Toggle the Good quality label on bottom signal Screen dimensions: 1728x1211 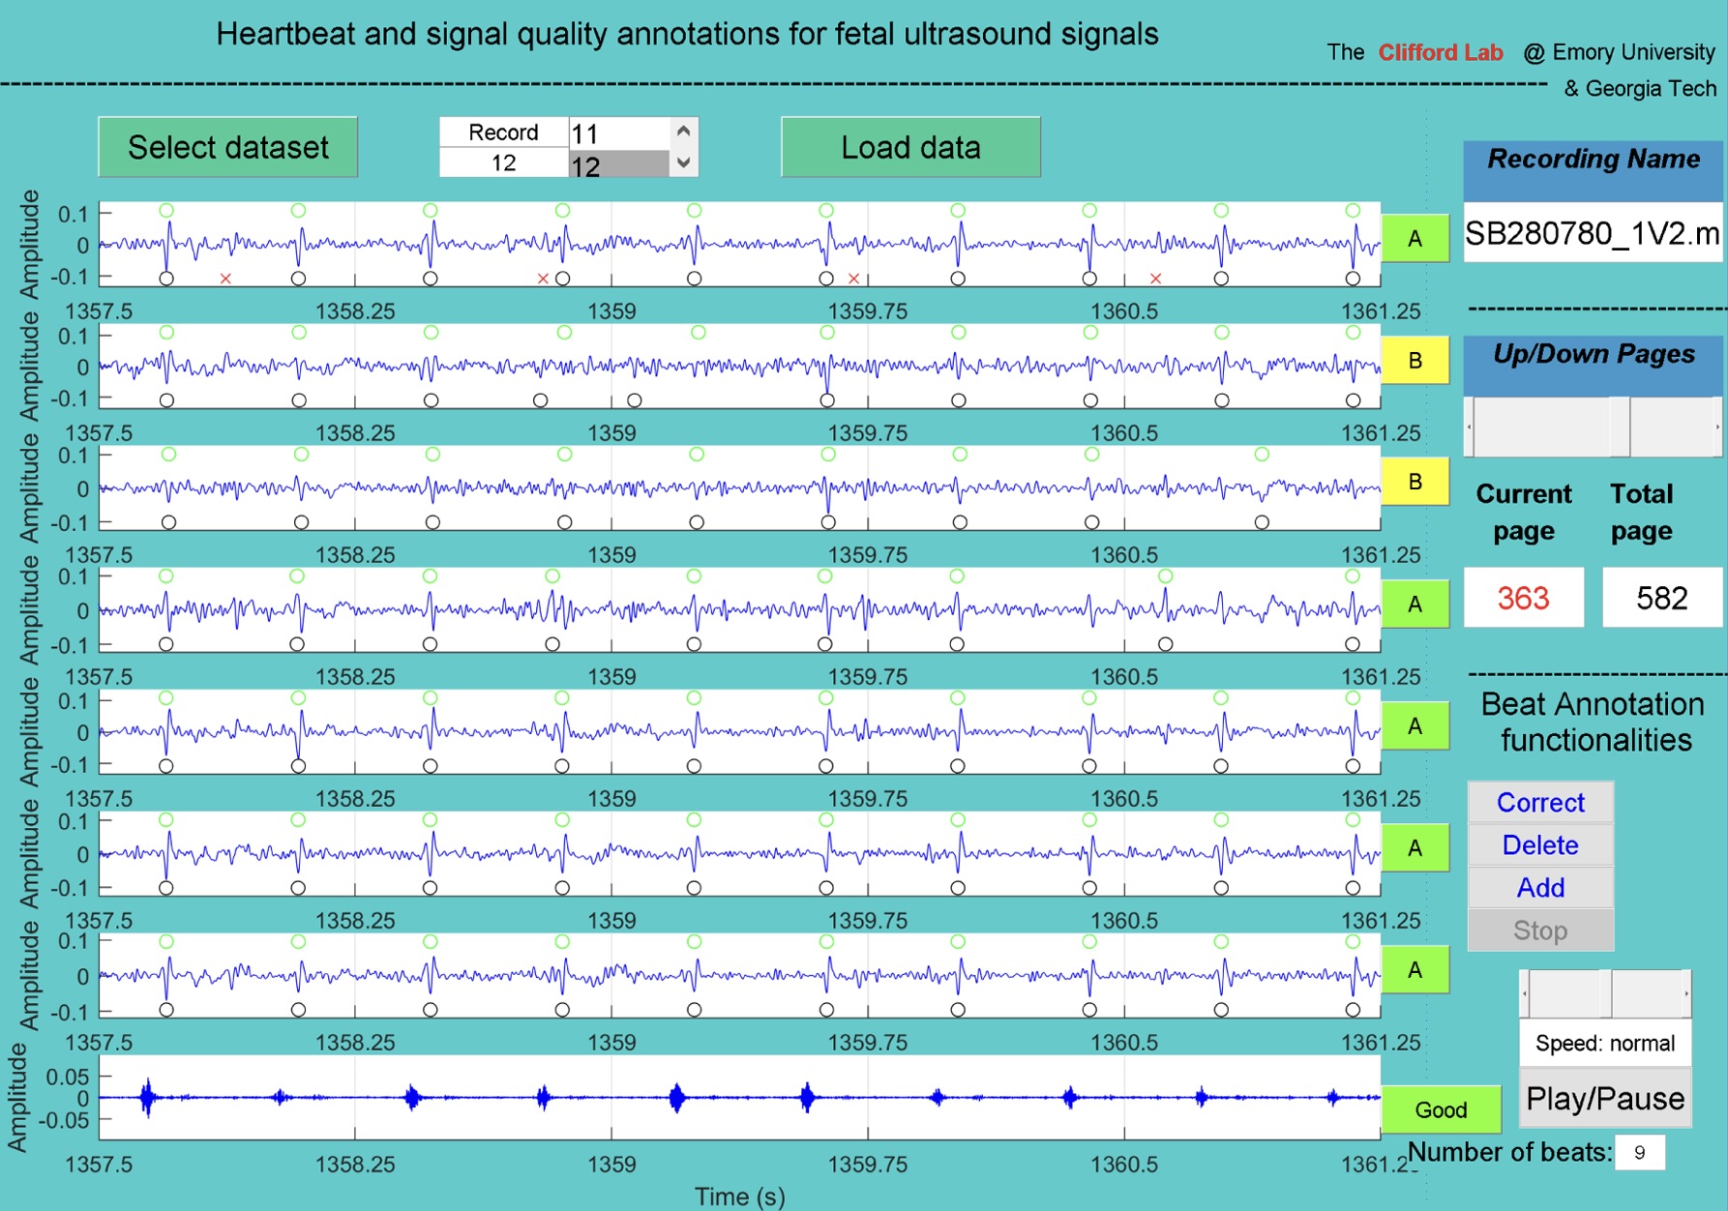[1440, 1109]
